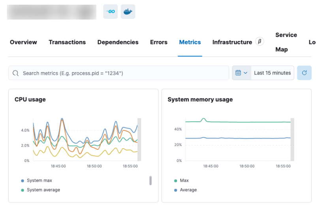The height and width of the screenshot is (208, 316).
Task: Click the search magnifier icon
Action: [16, 73]
